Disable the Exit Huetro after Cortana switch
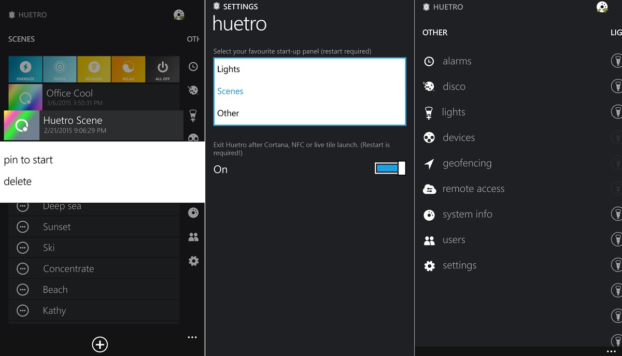 [x=389, y=168]
